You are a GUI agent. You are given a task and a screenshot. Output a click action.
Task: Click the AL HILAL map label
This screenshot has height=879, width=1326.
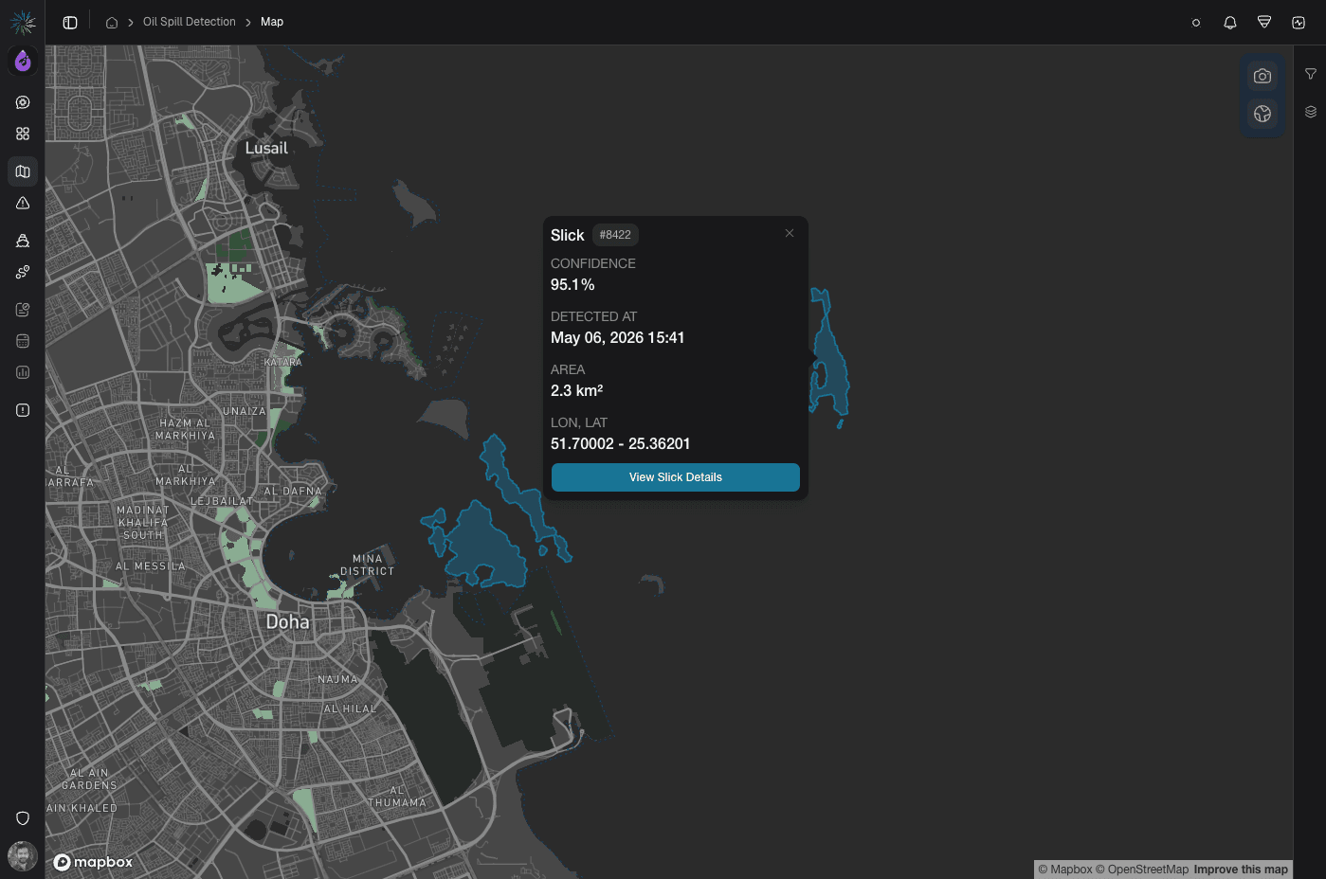click(x=350, y=709)
